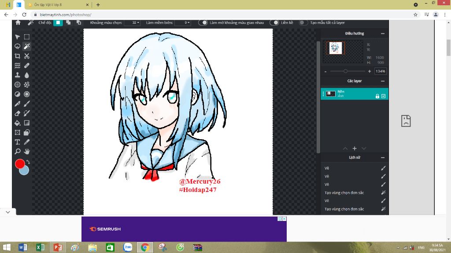The image size is (451, 253).
Task: Select the Color Replace brush tool
Action: pos(27,113)
